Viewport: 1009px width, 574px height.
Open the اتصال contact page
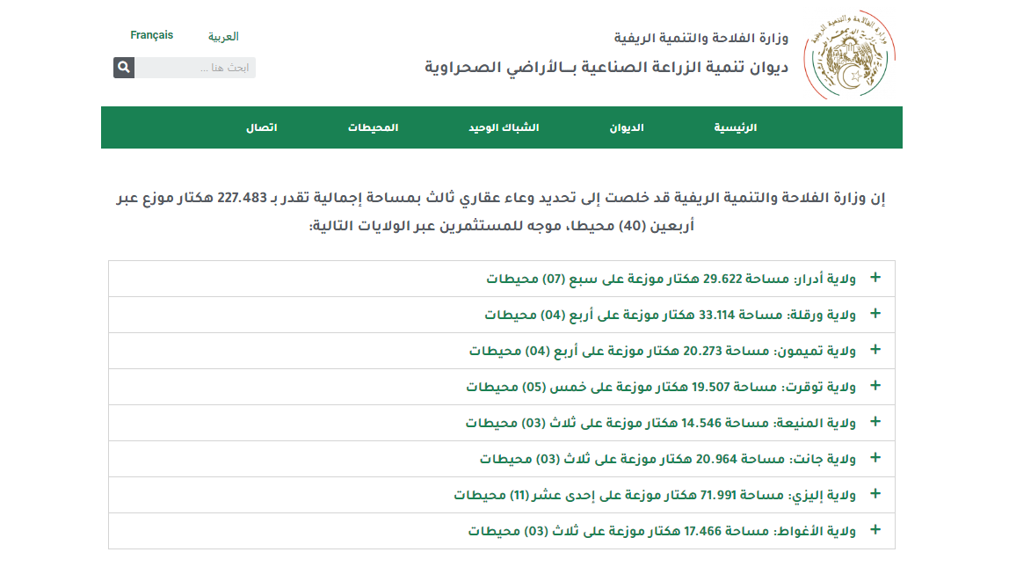[261, 127]
